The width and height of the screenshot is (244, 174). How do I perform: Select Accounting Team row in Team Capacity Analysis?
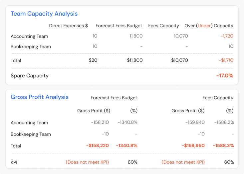click(x=29, y=36)
